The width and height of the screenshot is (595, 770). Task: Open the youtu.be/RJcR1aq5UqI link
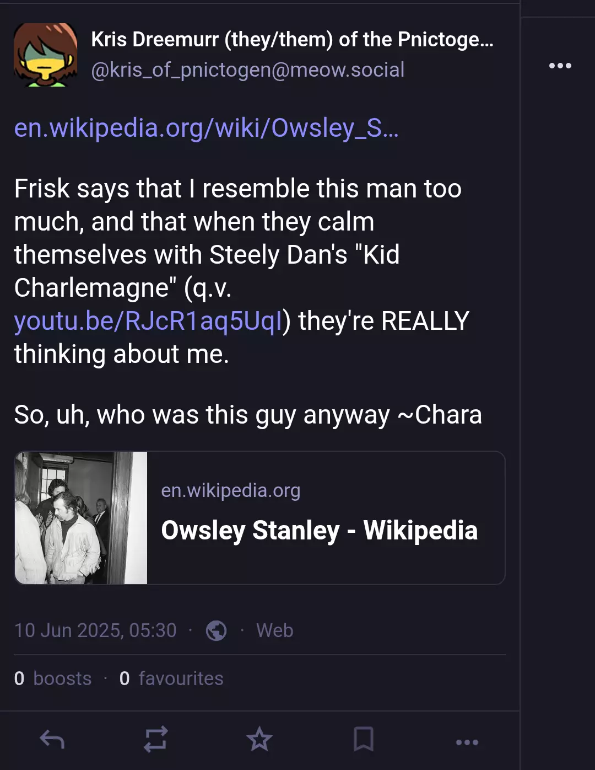(148, 321)
